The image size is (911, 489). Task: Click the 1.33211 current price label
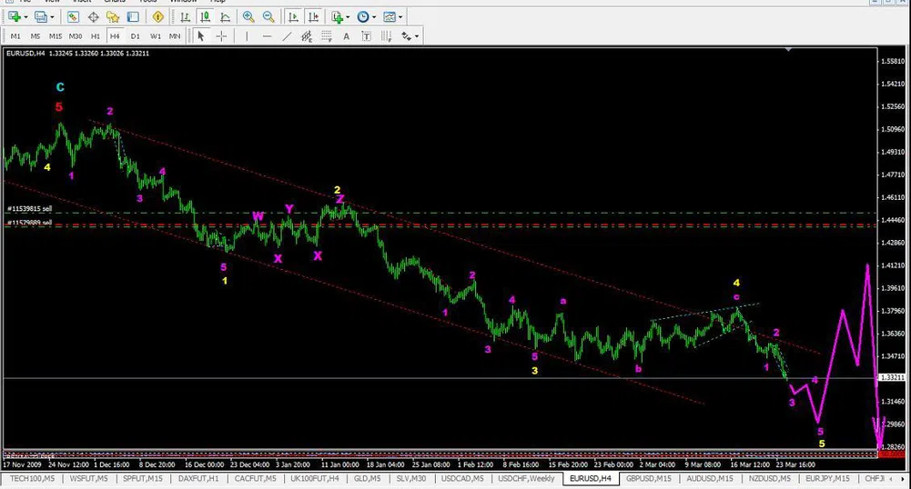891,376
